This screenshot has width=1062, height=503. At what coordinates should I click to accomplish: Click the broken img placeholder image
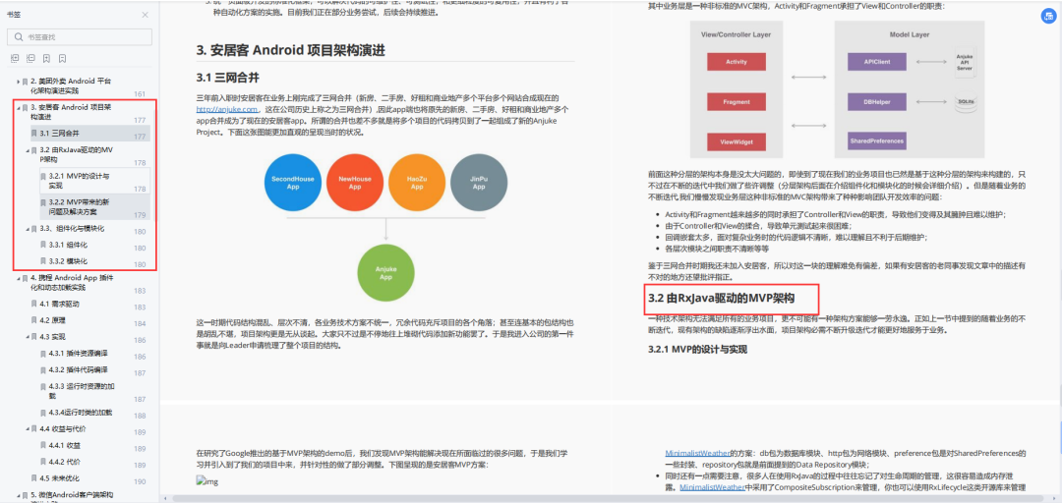pos(207,481)
